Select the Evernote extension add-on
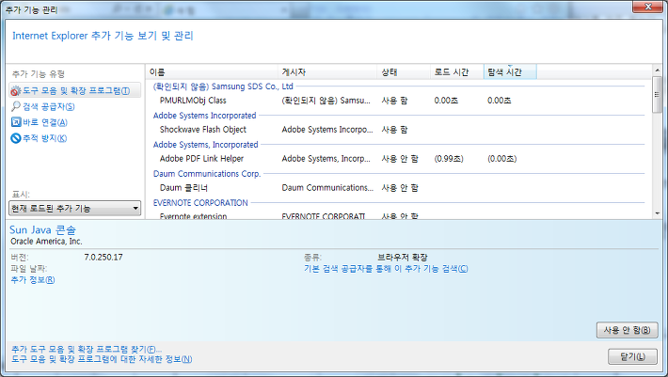 [x=193, y=215]
